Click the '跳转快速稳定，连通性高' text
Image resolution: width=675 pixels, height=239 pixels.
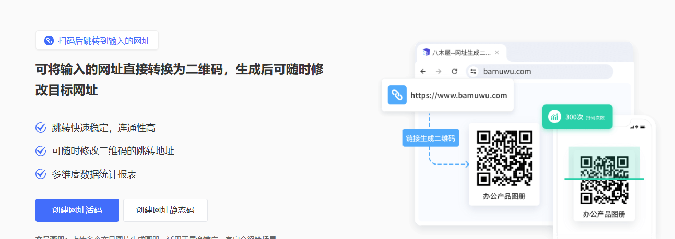click(103, 128)
